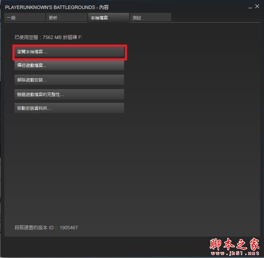Image resolution: width=264 pixels, height=258 pixels.
Task: Close the PLAYERUNKNOWN'S BATTLEGROUNDS window
Action: pyautogui.click(x=257, y=6)
